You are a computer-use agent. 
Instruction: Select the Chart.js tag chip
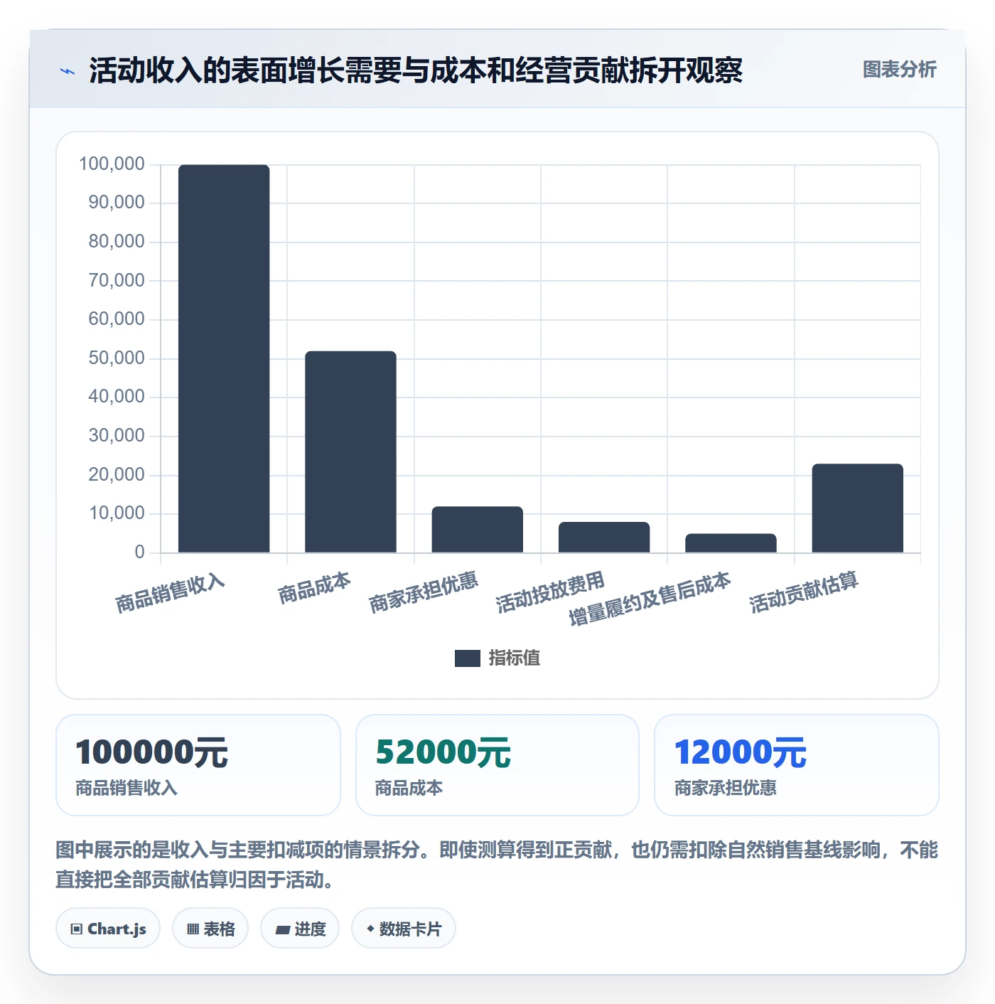(x=108, y=929)
